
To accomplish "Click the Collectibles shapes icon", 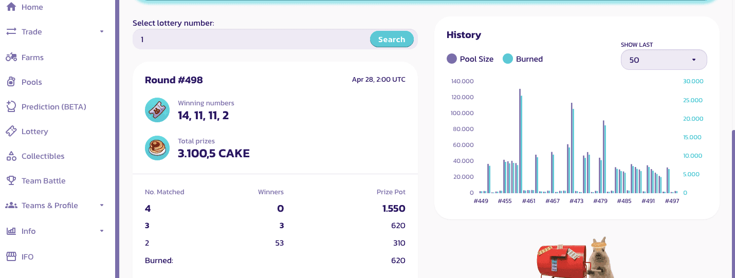I will coord(11,156).
